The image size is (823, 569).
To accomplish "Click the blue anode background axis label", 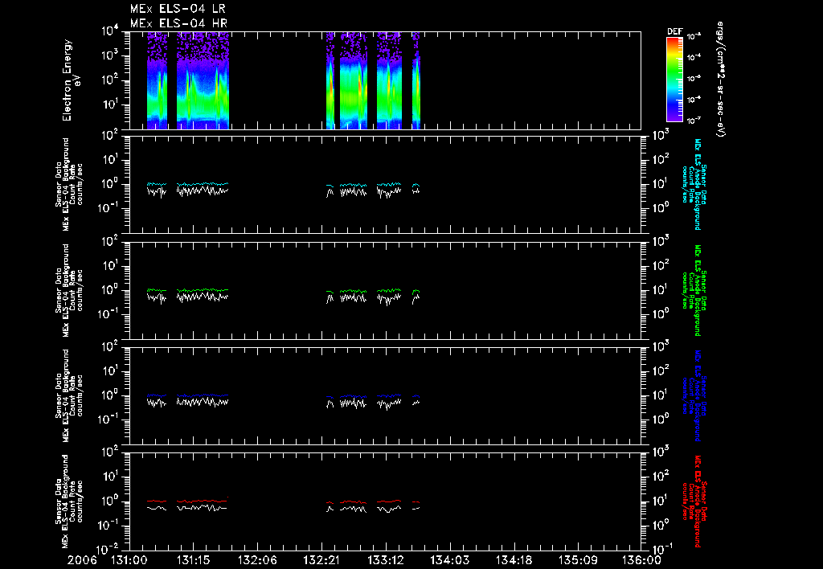I will point(694,395).
